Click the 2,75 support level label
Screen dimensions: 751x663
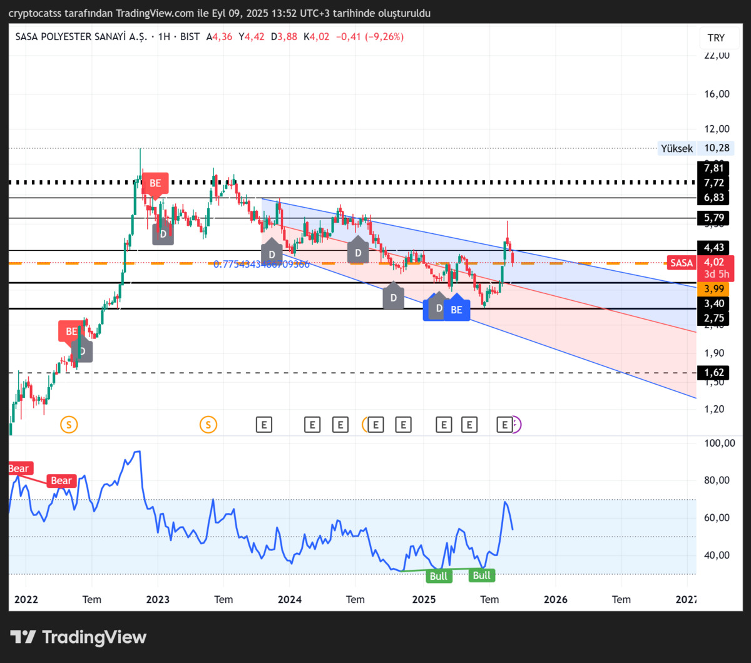pyautogui.click(x=714, y=318)
